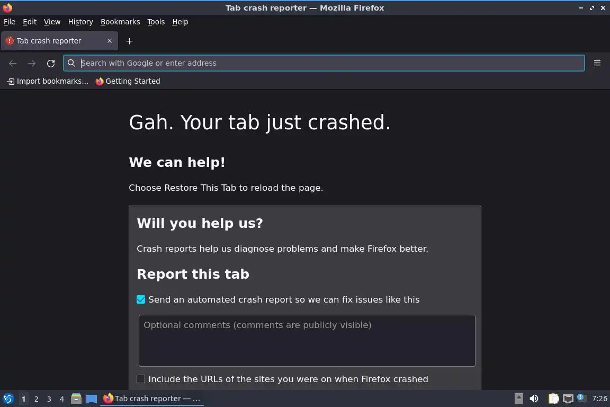
Task: Close the Tab crash reporter tab
Action: coord(110,41)
